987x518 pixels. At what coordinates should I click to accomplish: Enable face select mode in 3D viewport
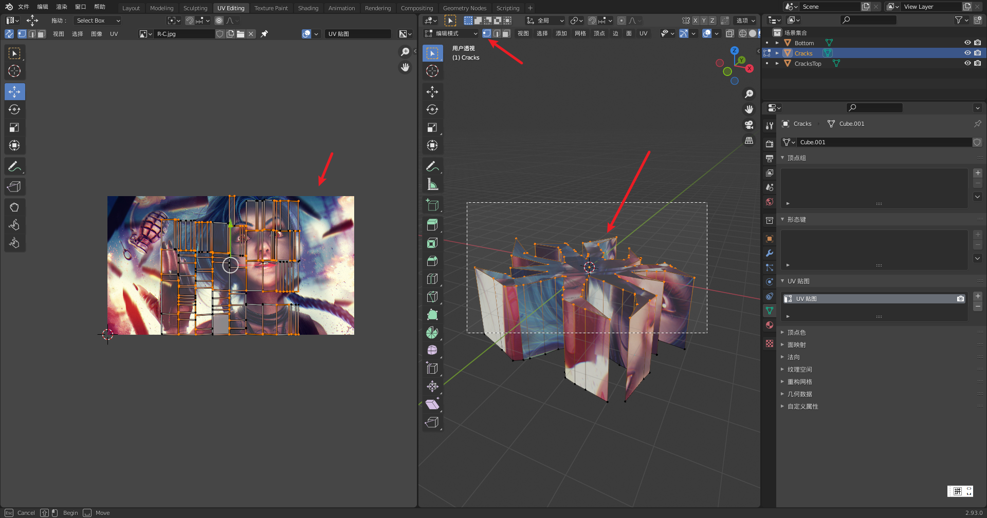506,33
